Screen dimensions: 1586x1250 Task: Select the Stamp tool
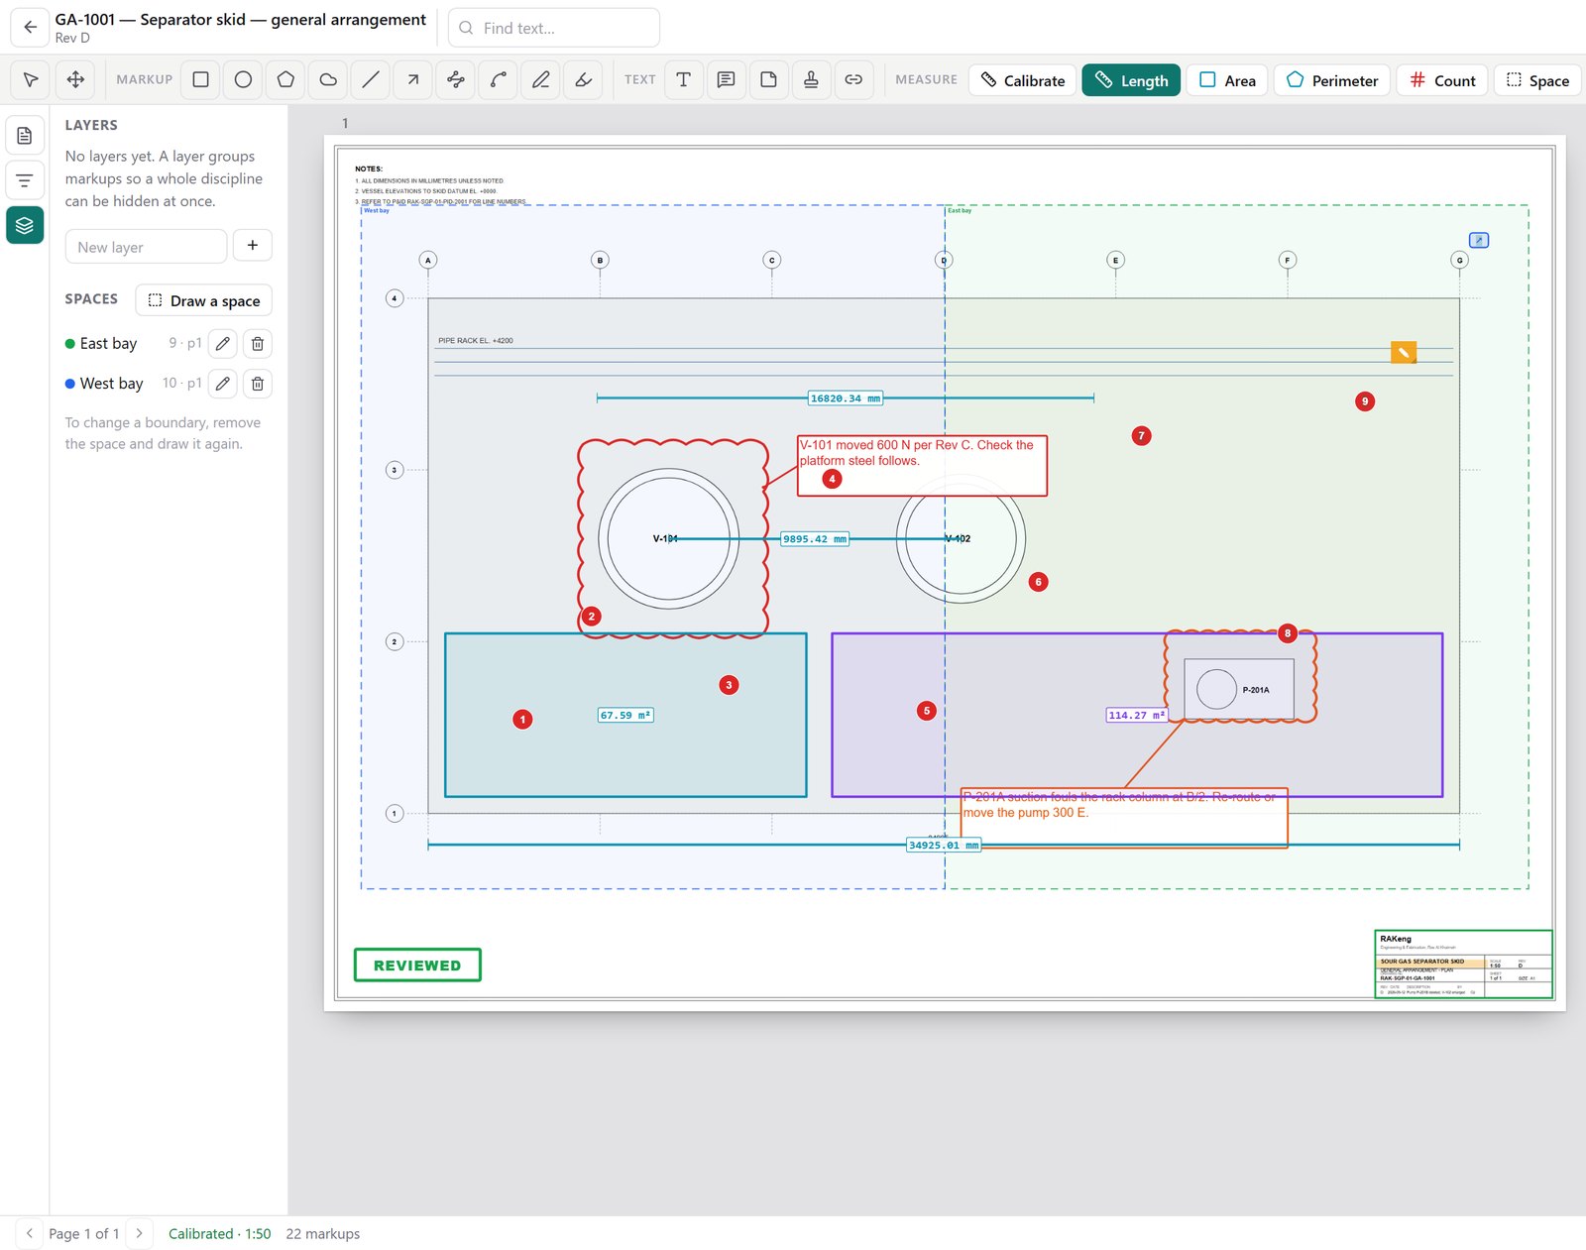(x=811, y=79)
